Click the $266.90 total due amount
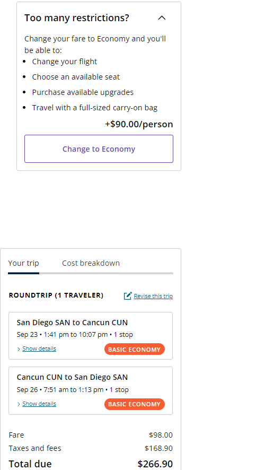The height and width of the screenshot is (470, 265). (x=155, y=464)
